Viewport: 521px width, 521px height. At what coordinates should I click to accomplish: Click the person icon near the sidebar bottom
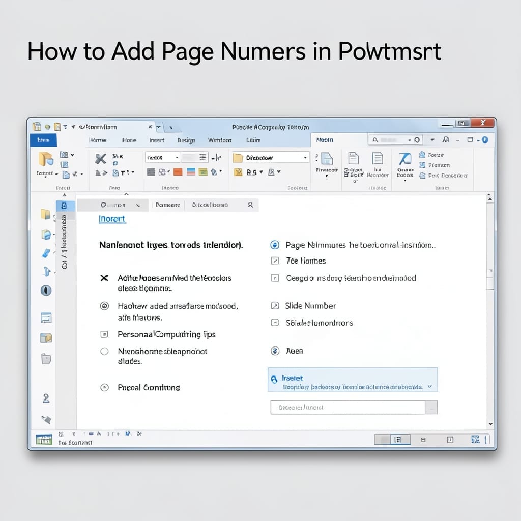pos(46,398)
